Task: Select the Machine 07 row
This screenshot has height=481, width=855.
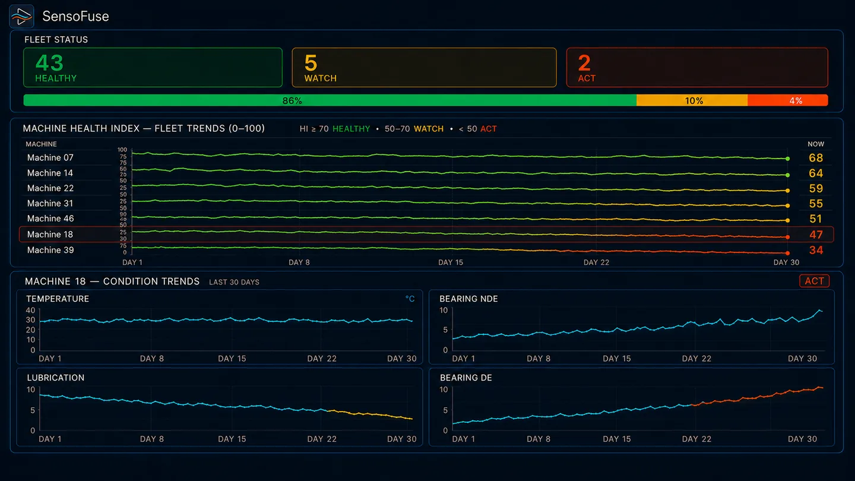Action: click(x=426, y=157)
